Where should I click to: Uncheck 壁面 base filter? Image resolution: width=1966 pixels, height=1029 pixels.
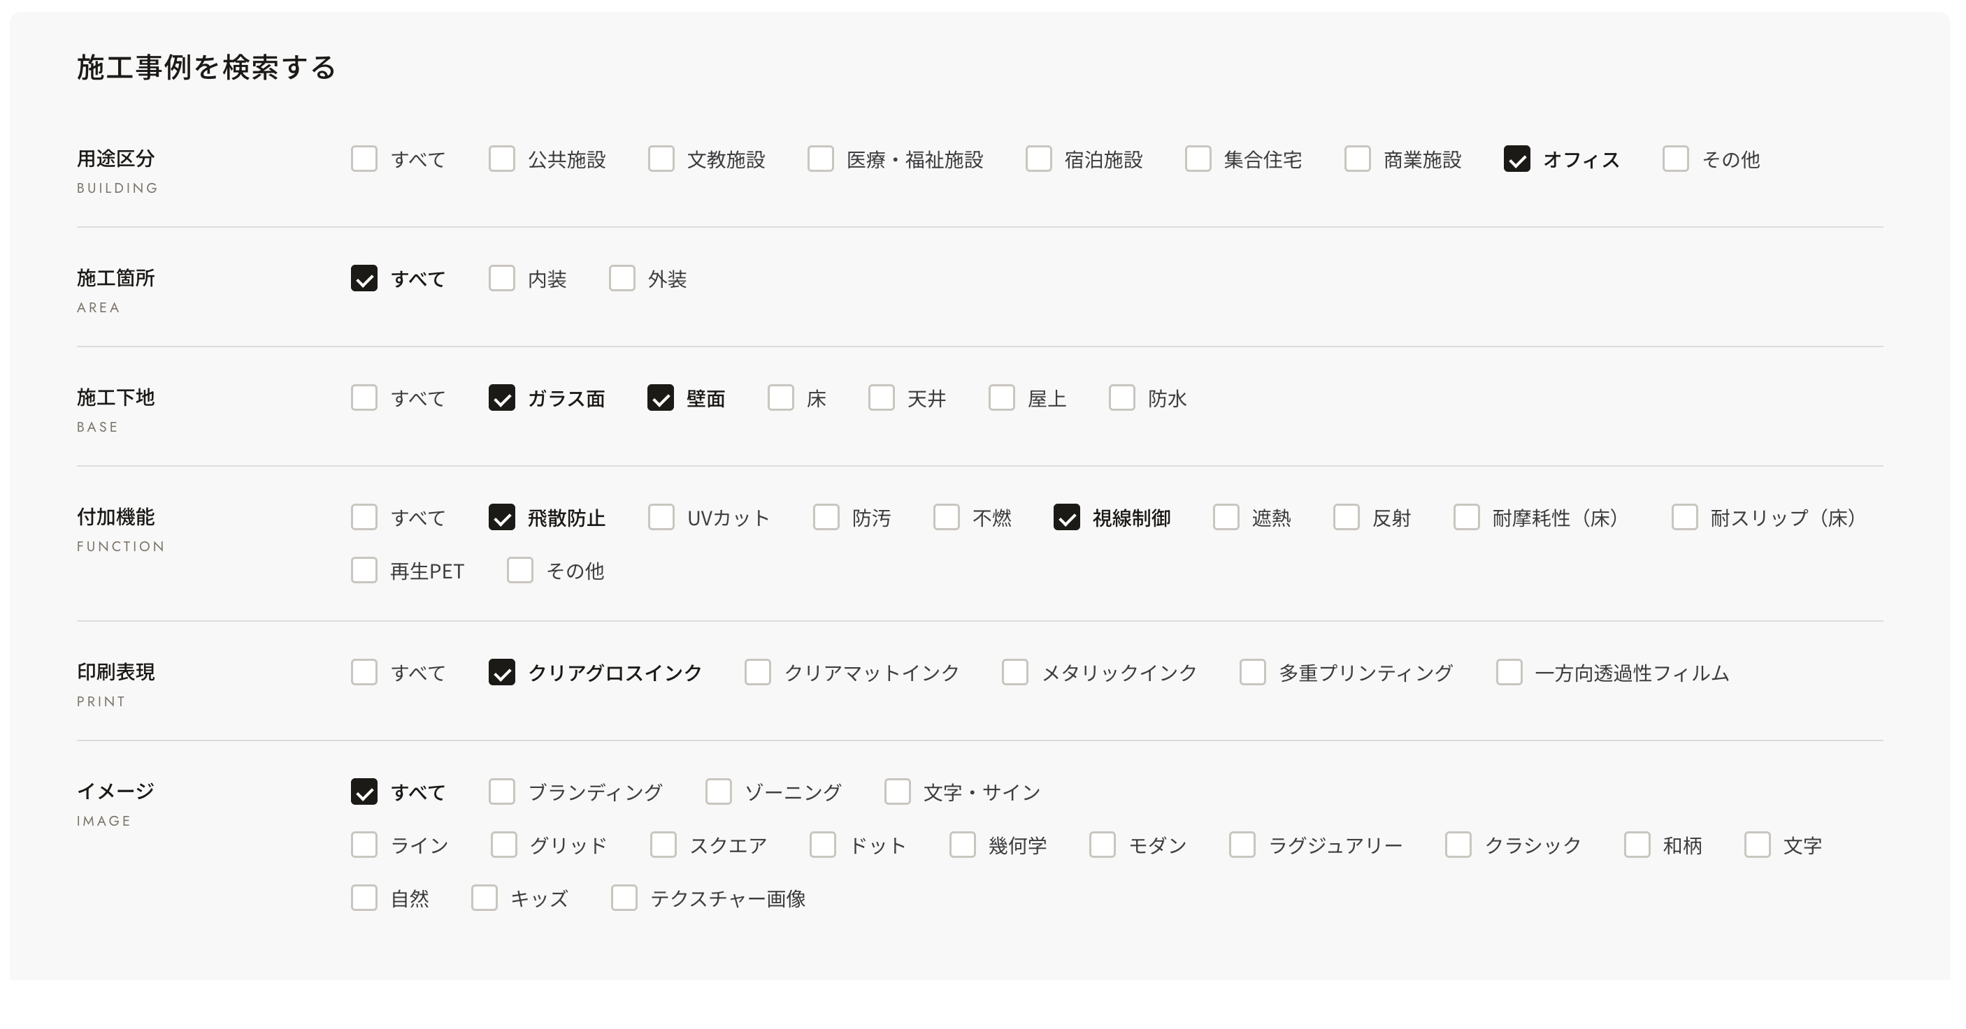[x=661, y=397]
